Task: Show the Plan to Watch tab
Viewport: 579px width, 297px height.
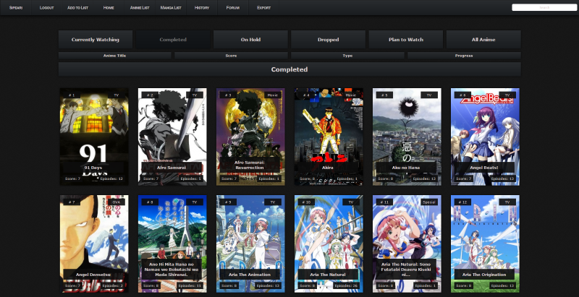Action: tap(406, 40)
